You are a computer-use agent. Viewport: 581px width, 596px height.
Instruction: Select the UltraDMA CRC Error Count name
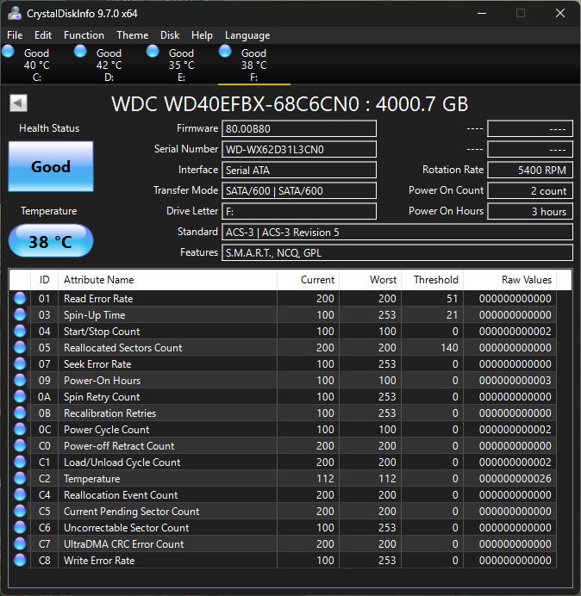(x=123, y=544)
